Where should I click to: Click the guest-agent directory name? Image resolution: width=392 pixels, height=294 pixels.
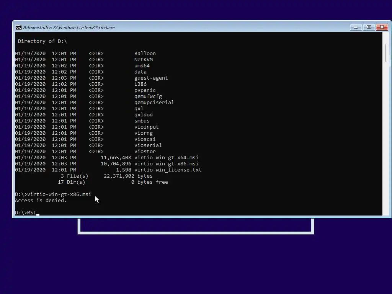151,78
